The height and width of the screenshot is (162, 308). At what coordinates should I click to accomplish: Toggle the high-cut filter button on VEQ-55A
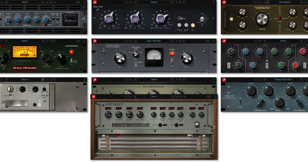click(186, 25)
